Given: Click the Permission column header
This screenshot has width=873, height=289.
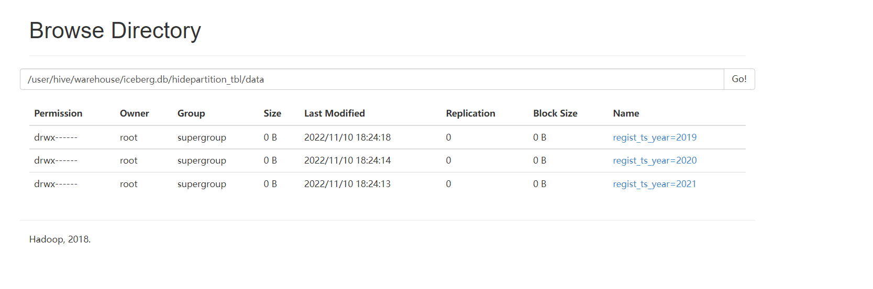Looking at the screenshot, I should tap(58, 113).
